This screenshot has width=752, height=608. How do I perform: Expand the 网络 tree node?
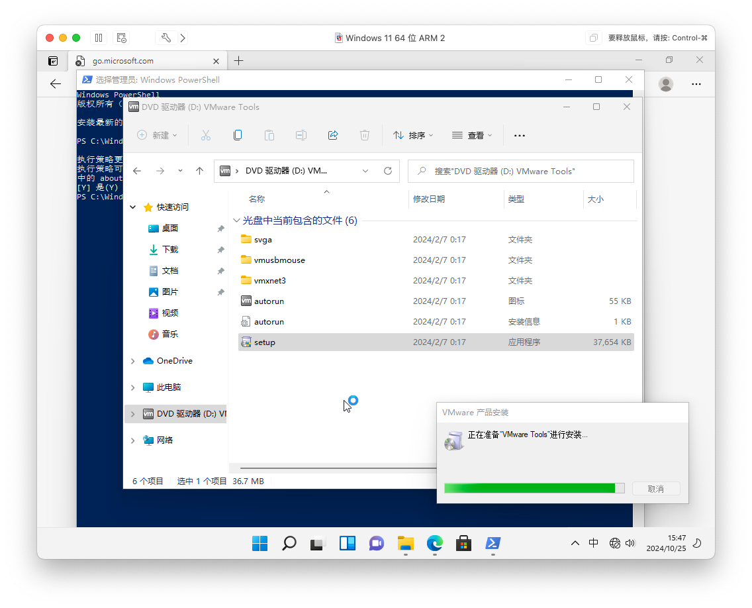[x=133, y=440]
